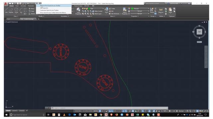Click the new drawing tab plus button

click(x=39, y=19)
